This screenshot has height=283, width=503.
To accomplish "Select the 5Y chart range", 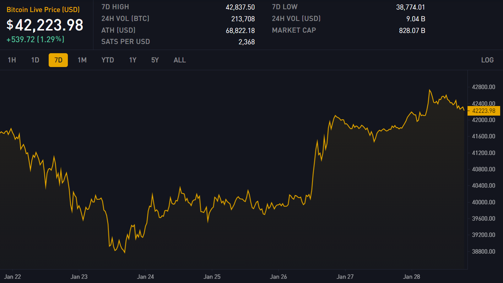I will point(155,60).
